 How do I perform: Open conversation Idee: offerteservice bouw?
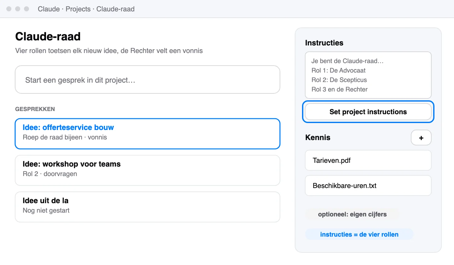(148, 134)
